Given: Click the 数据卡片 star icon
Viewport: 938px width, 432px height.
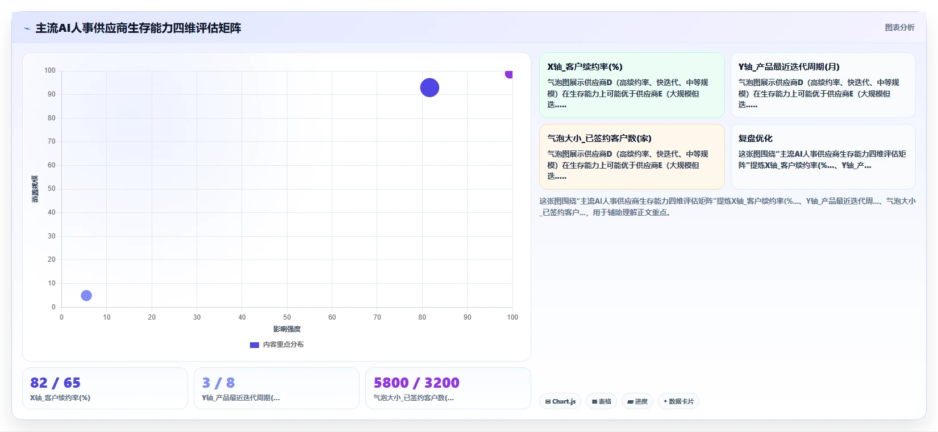Looking at the screenshot, I should (665, 401).
